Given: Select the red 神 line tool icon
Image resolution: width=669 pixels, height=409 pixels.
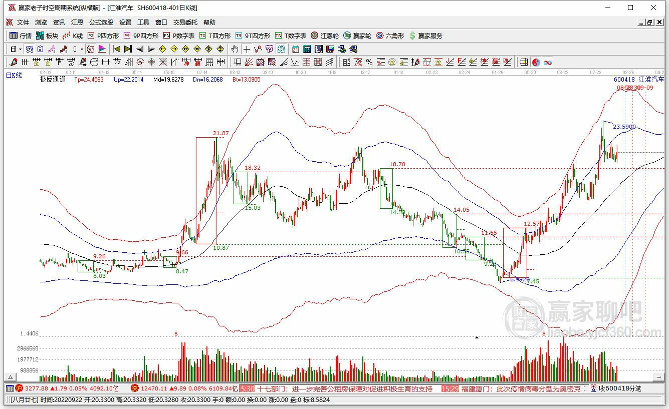Looking at the screenshot, I should point(186,62).
